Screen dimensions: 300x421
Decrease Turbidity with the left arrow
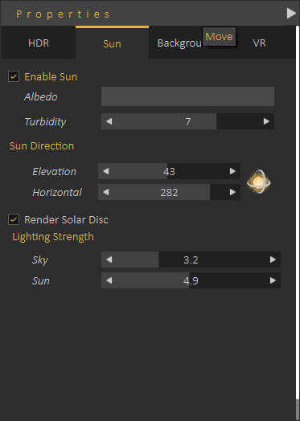[x=109, y=121]
